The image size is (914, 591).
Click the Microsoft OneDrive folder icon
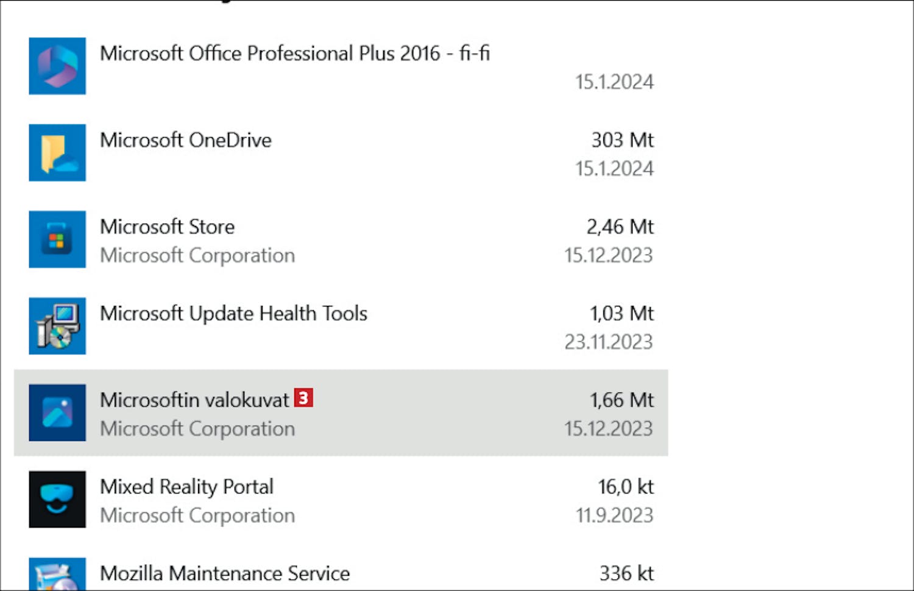tap(57, 152)
